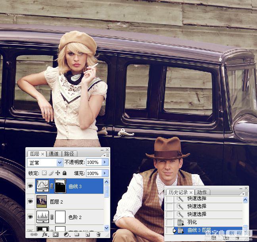
Task: Create new snapshot icon in History panel
Action: 226,238
